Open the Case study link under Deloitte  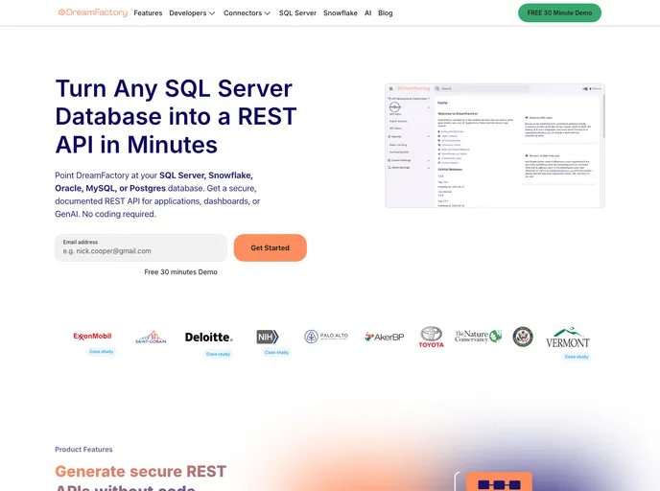pos(218,354)
